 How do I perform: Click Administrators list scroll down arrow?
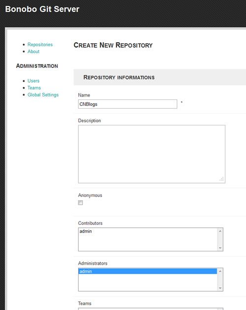coord(220,288)
